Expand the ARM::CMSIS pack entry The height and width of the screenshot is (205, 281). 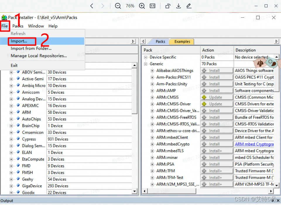click(152, 98)
